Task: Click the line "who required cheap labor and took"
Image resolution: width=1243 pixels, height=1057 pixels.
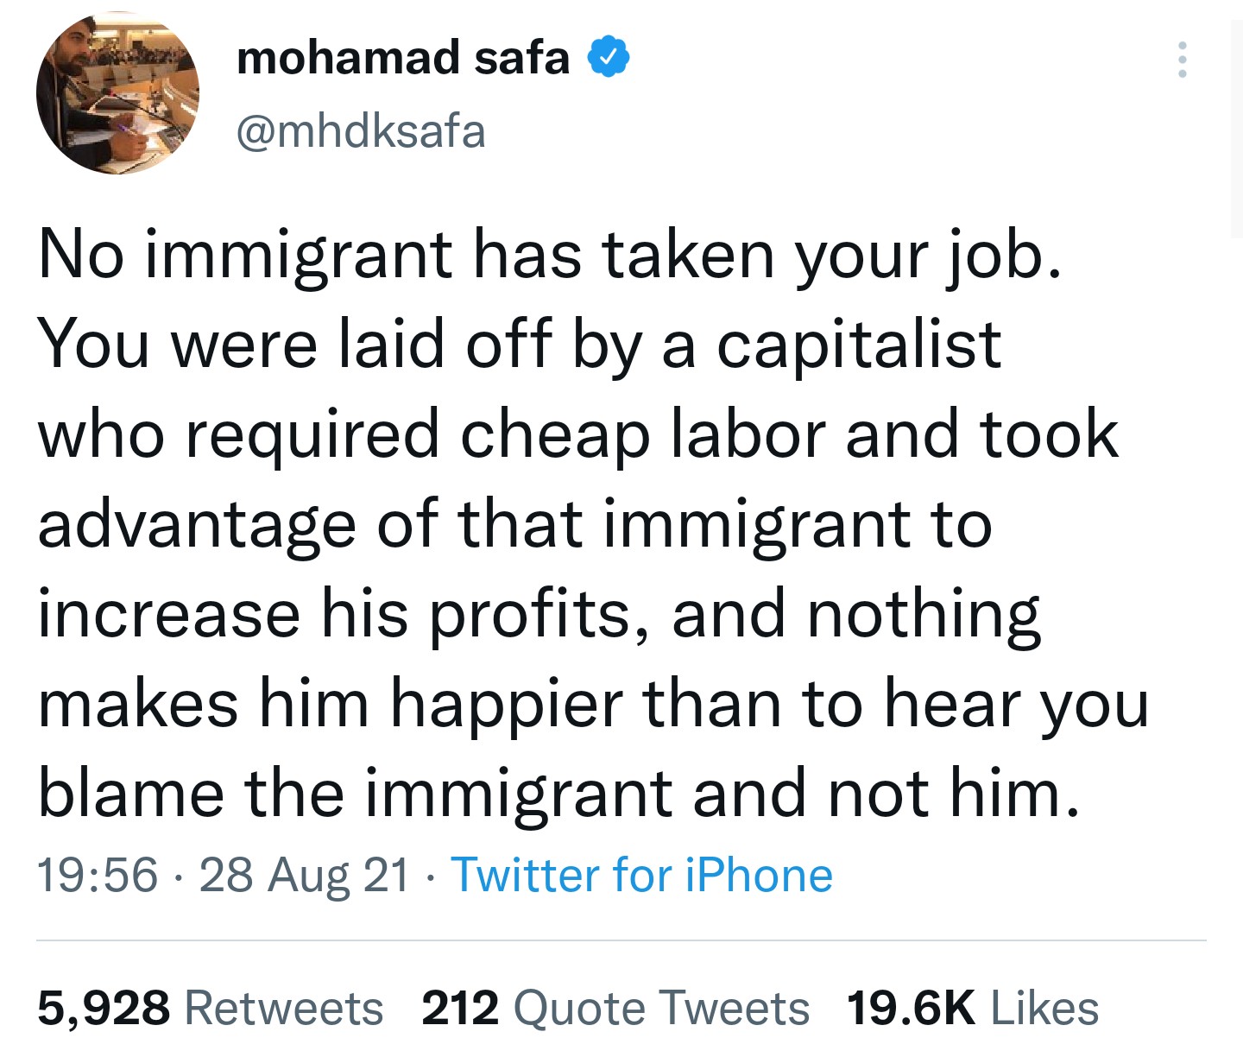Action: tap(578, 434)
